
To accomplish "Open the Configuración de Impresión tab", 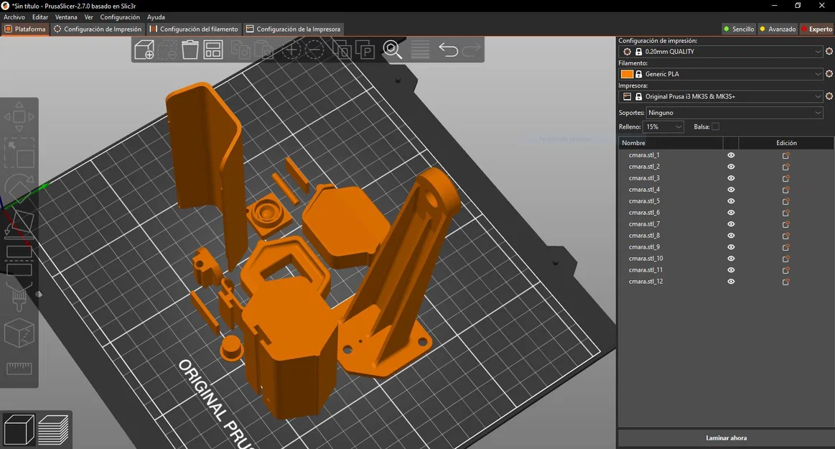I will [x=98, y=29].
